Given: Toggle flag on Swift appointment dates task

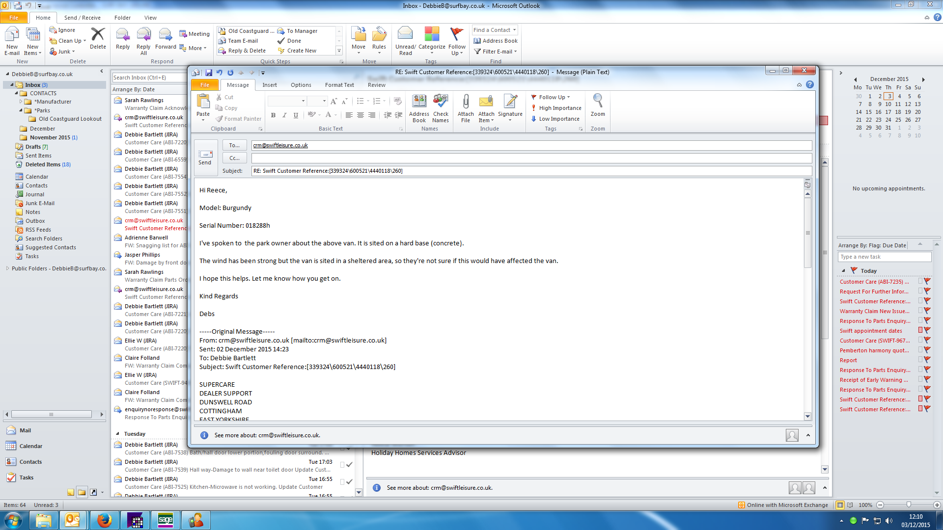Looking at the screenshot, I should click(927, 330).
